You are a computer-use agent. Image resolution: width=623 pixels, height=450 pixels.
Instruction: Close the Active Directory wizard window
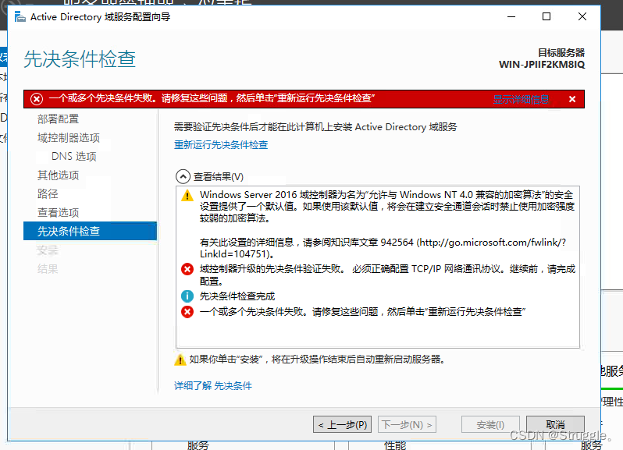coord(582,16)
